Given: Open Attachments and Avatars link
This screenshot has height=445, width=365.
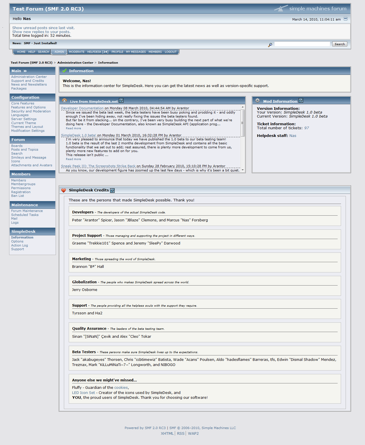Looking at the screenshot, I should (32, 165).
